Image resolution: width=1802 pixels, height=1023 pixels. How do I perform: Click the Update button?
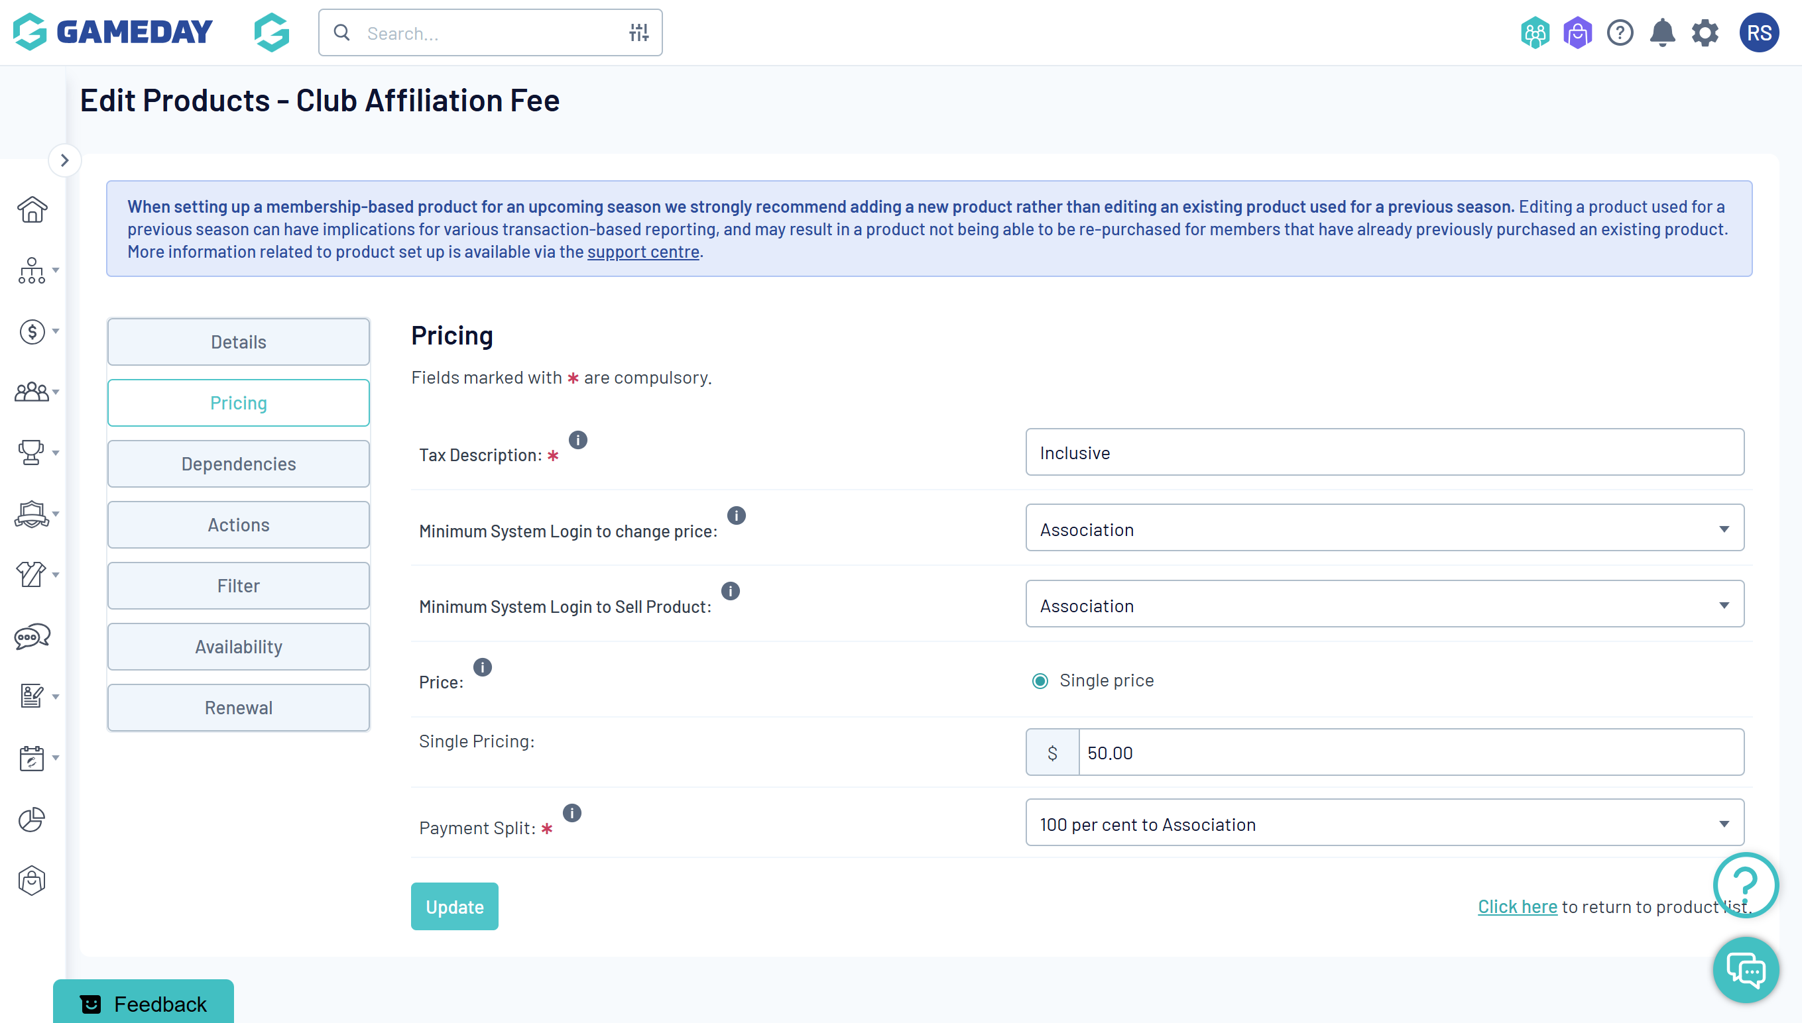pos(454,906)
